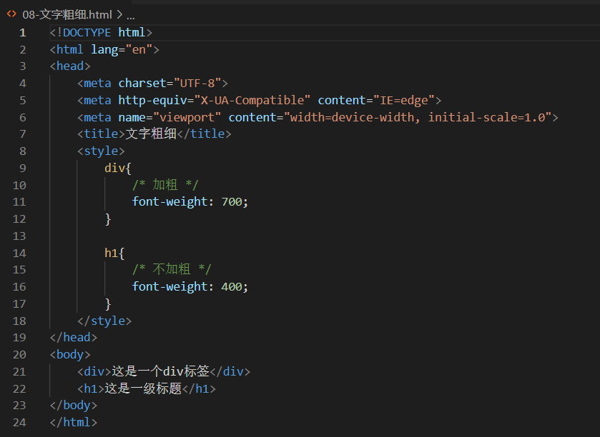The width and height of the screenshot is (600, 437).
Task: Click the text 这是一级标题 on line 22
Action: [x=143, y=388]
